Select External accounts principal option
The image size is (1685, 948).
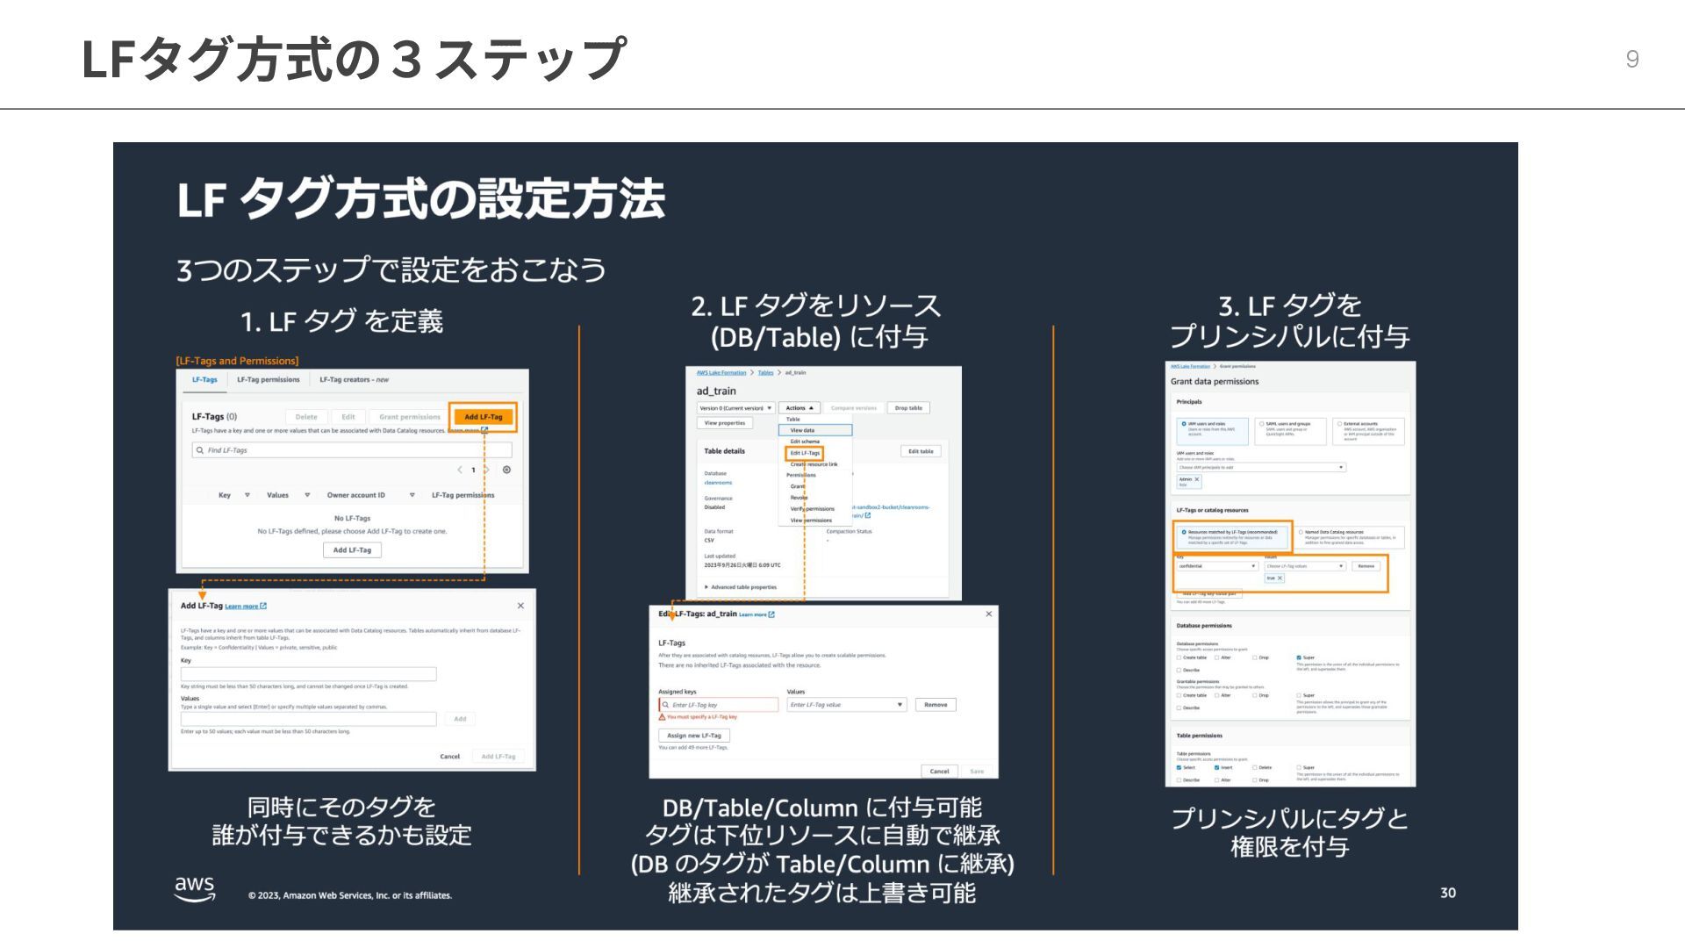click(1368, 431)
